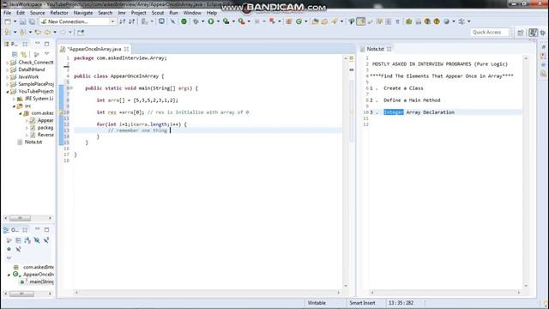Click the Save toolbar icon
The image size is (549, 309).
tap(23, 21)
